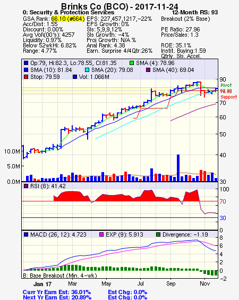Click the tallest September volume bar
Viewport: 239px width, 300px height.
(x=178, y=168)
